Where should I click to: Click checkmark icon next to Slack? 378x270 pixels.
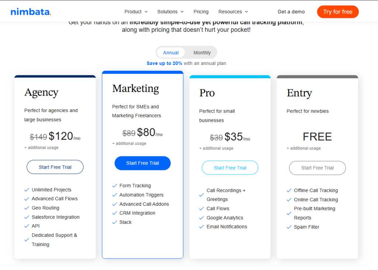[x=114, y=222]
